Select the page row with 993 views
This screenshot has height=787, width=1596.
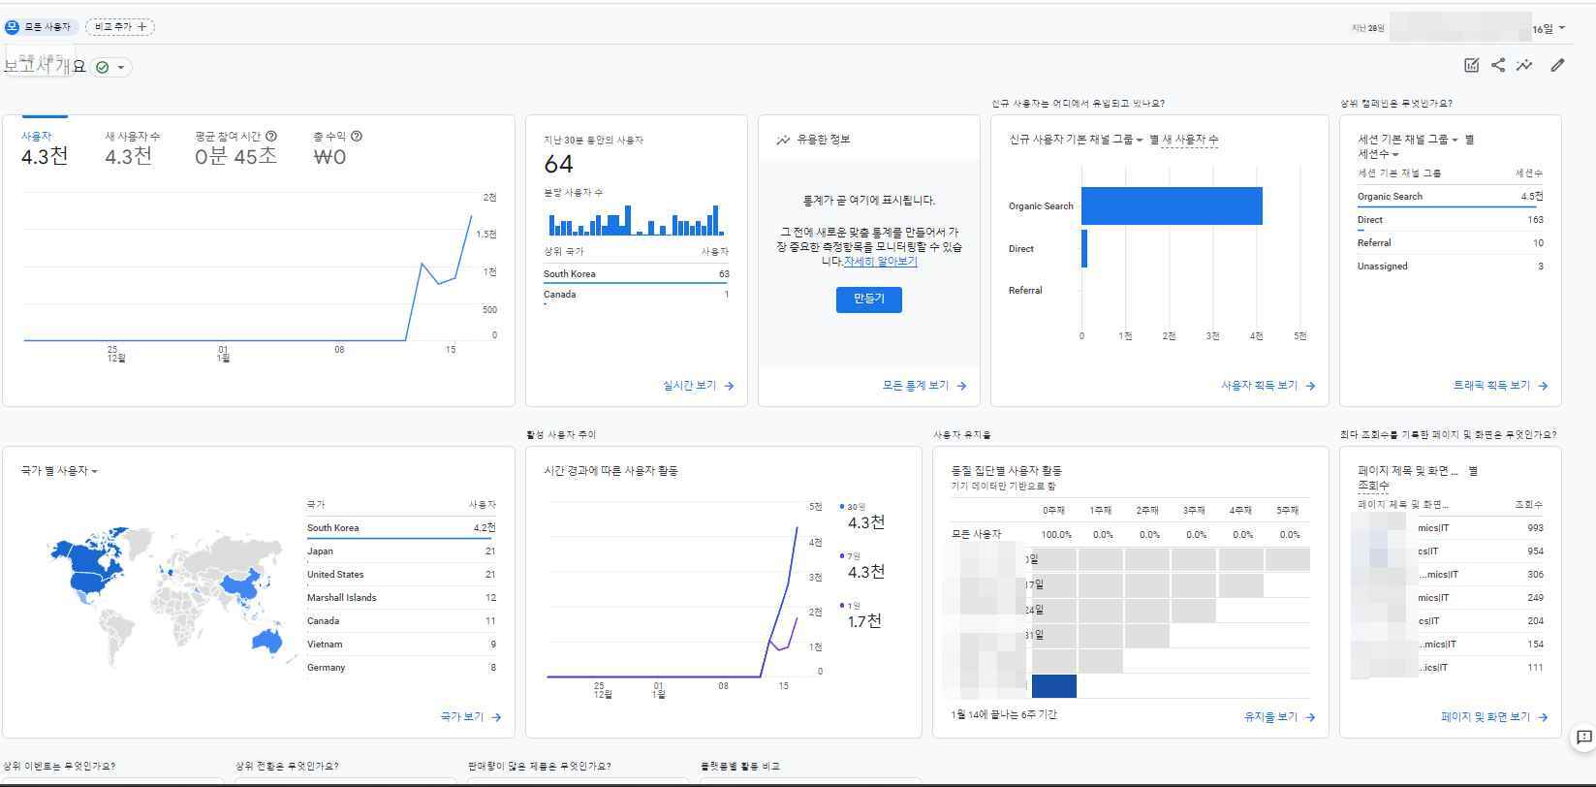(1450, 528)
